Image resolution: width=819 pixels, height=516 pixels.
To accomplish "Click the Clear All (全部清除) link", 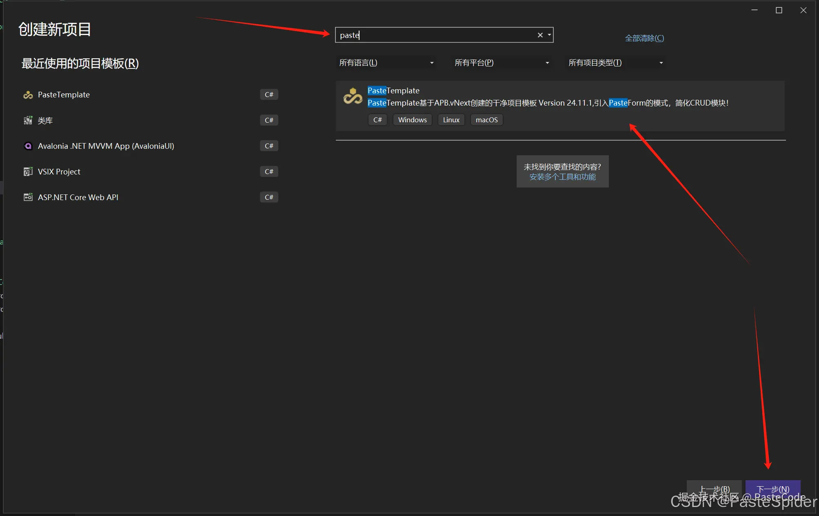I will coord(644,39).
